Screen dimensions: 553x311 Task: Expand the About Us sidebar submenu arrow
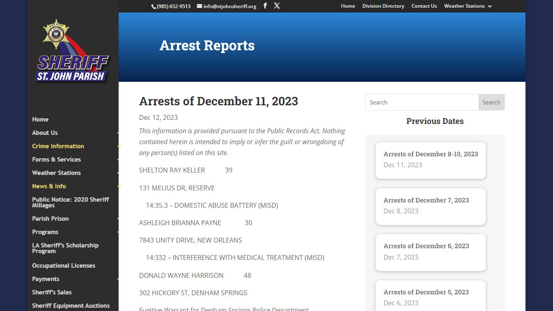119,133
